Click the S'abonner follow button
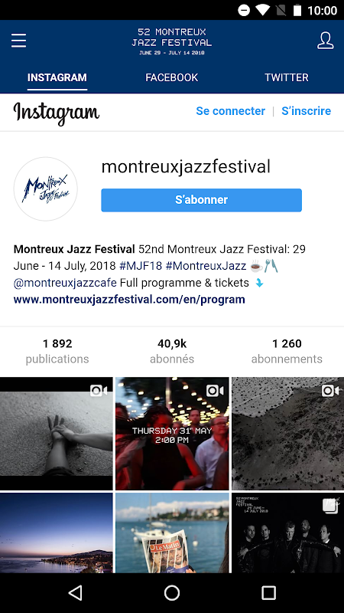This screenshot has height=613, width=344. coord(201,200)
